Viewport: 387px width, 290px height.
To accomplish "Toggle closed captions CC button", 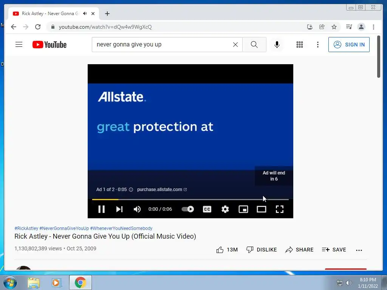I will (x=207, y=209).
